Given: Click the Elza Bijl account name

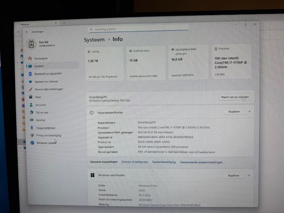Looking at the screenshot, I should pyautogui.click(x=43, y=42).
